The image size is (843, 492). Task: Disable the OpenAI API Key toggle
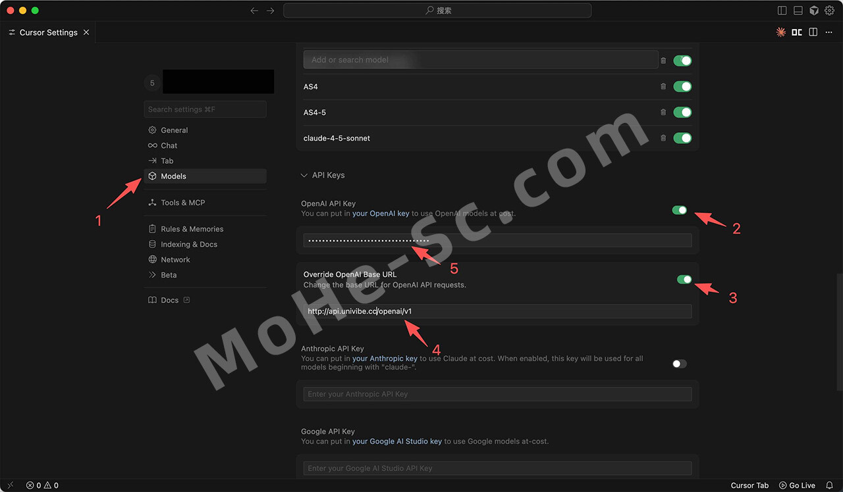point(679,210)
